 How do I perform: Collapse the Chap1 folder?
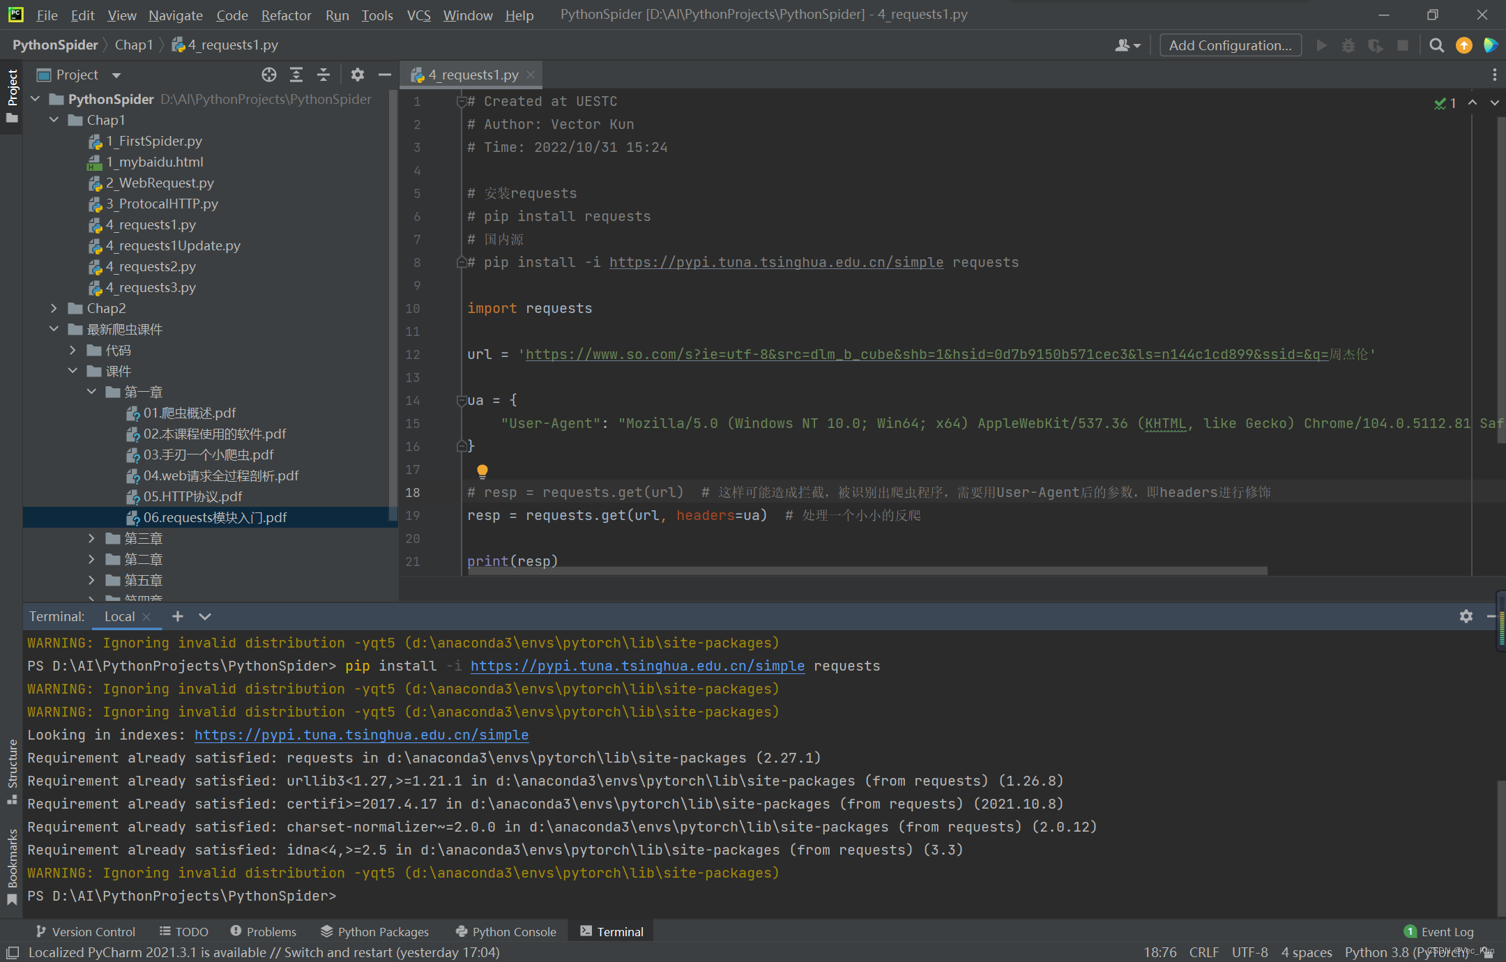[54, 120]
